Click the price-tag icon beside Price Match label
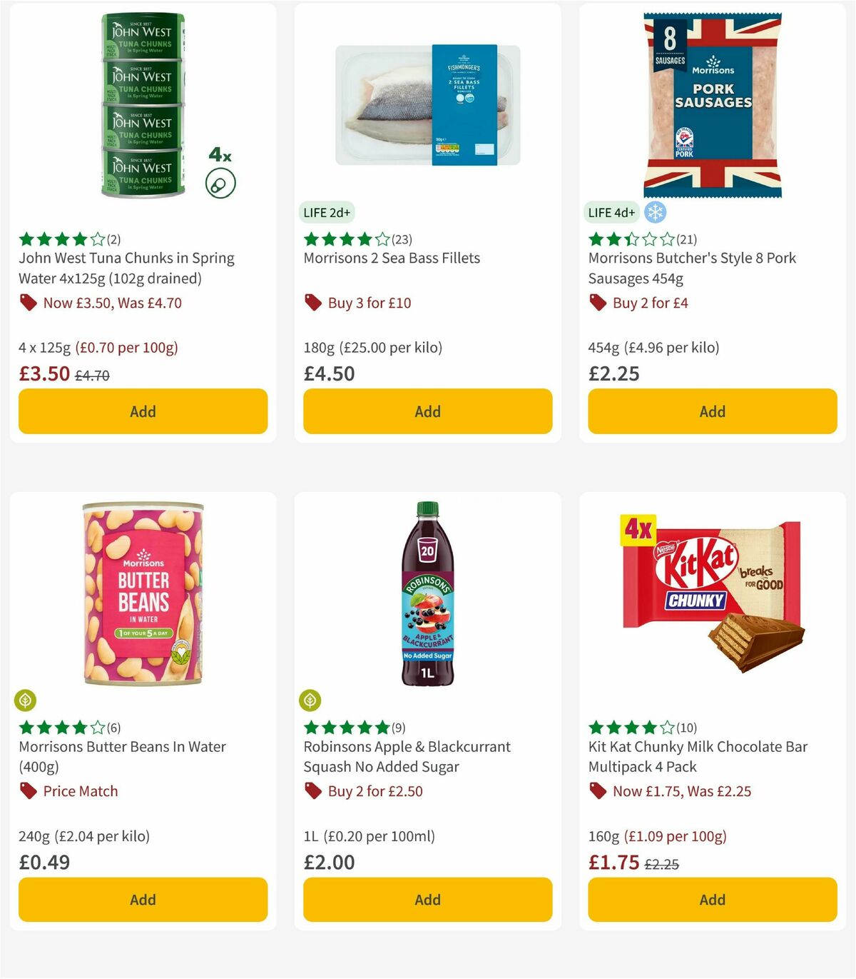 click(x=28, y=791)
